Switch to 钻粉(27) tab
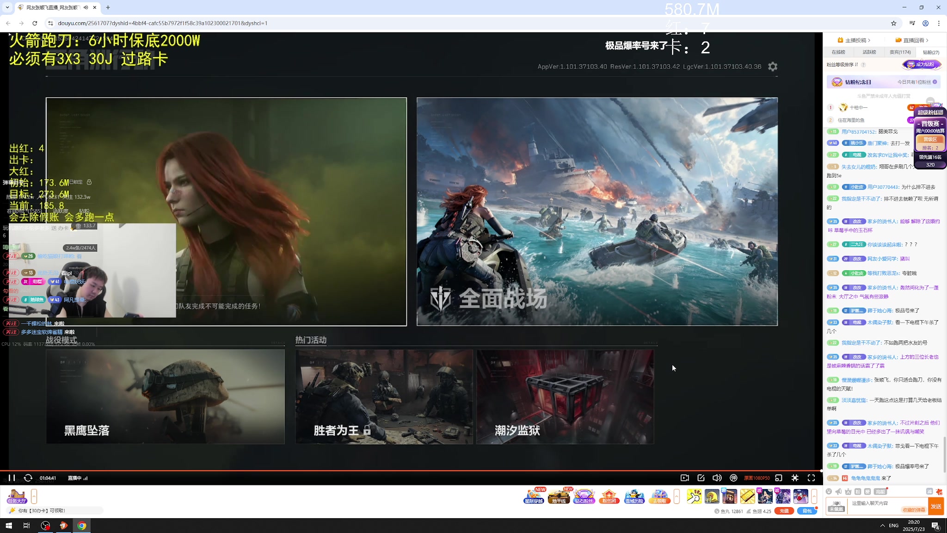Screen dimensions: 947x533 click(x=931, y=52)
